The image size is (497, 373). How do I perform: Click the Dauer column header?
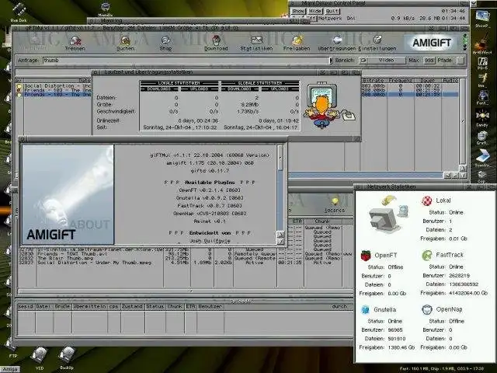(x=427, y=81)
